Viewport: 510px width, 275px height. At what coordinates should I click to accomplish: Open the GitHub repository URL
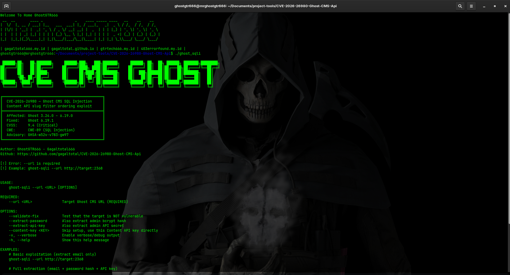click(79, 154)
